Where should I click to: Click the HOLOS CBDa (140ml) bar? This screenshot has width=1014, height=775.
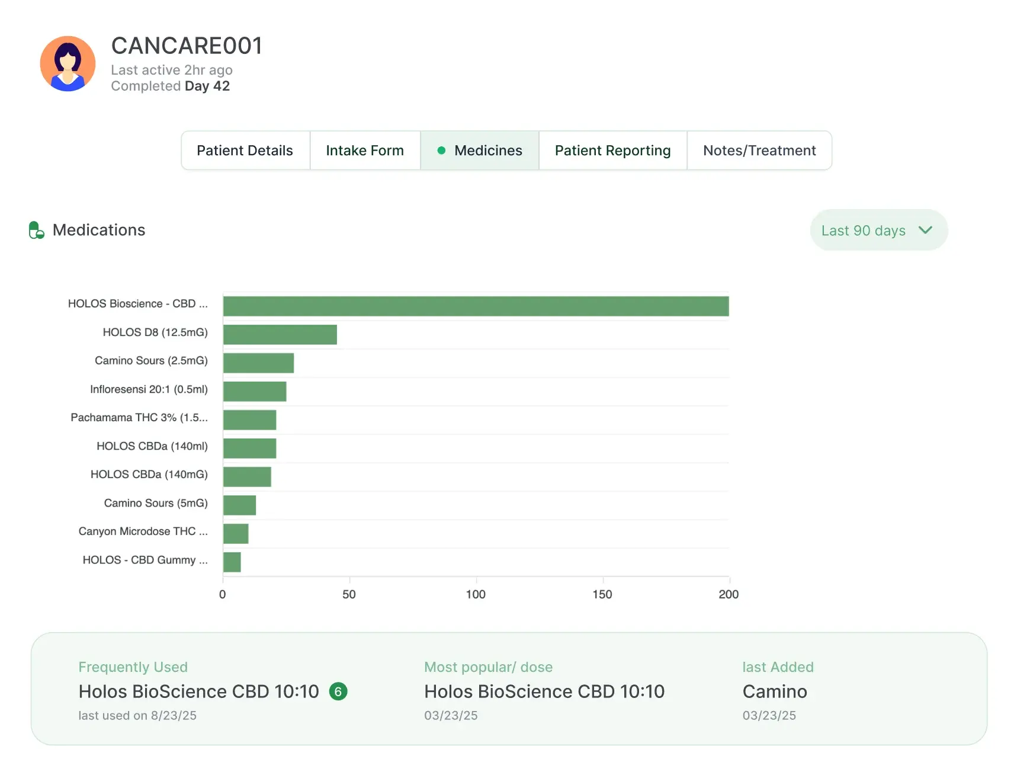point(249,449)
